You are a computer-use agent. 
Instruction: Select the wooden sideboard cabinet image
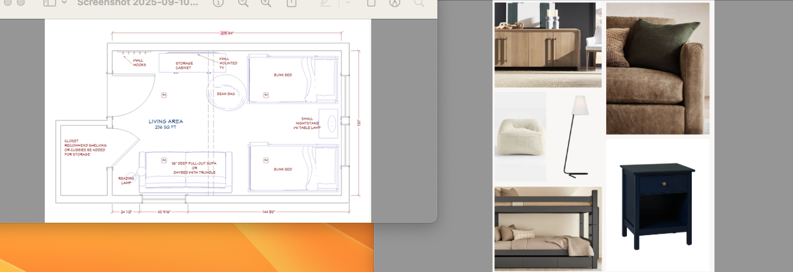(547, 45)
